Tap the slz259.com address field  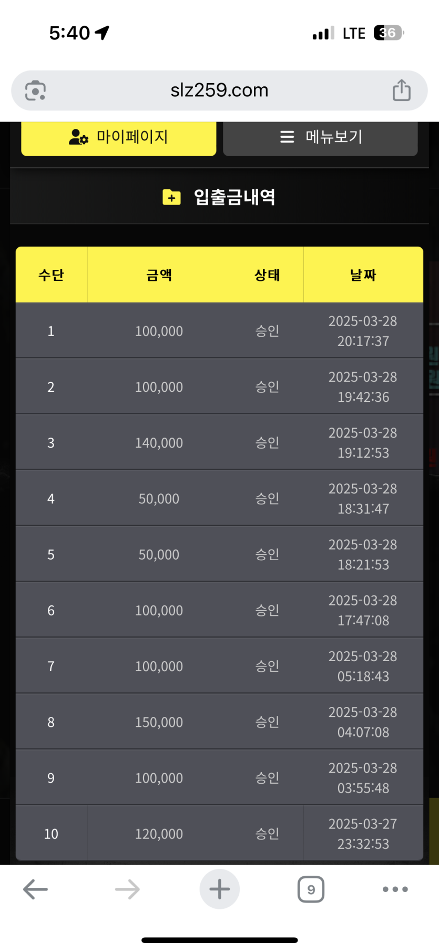pos(219,90)
